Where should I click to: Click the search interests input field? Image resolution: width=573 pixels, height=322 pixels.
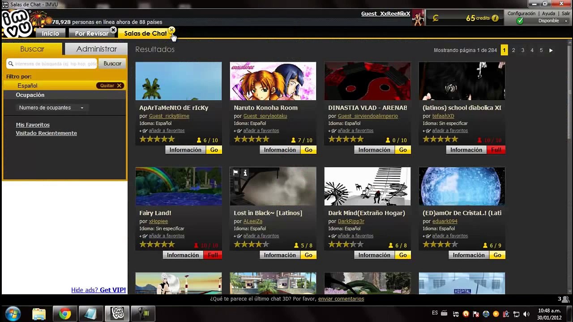click(x=52, y=64)
